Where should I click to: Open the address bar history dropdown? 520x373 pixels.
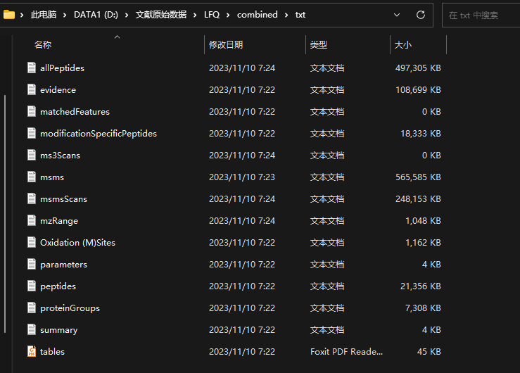[401, 14]
